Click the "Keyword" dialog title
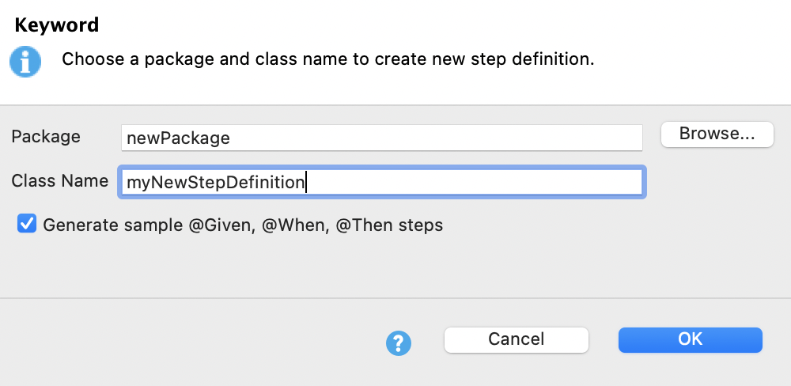Image resolution: width=791 pixels, height=386 pixels. click(57, 25)
